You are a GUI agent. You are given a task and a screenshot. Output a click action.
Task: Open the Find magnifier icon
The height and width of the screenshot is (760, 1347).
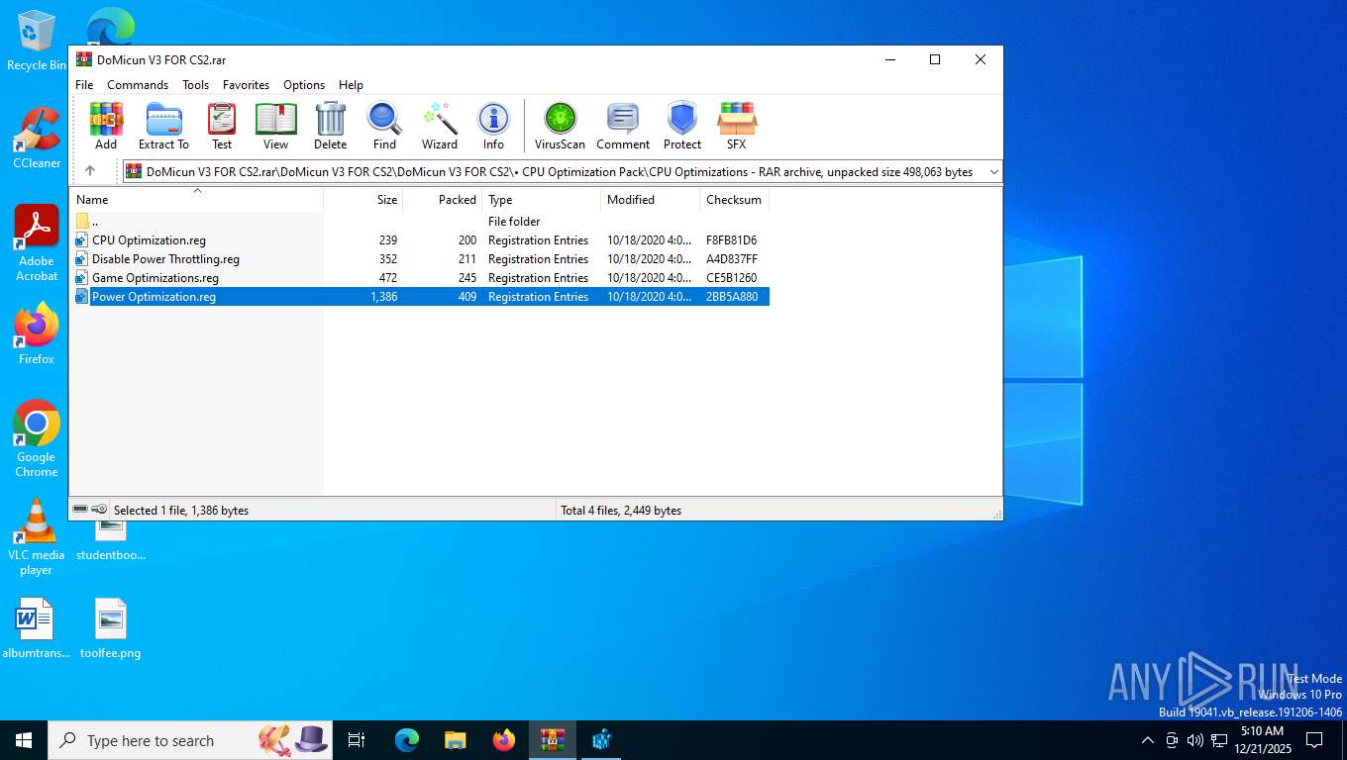click(384, 126)
